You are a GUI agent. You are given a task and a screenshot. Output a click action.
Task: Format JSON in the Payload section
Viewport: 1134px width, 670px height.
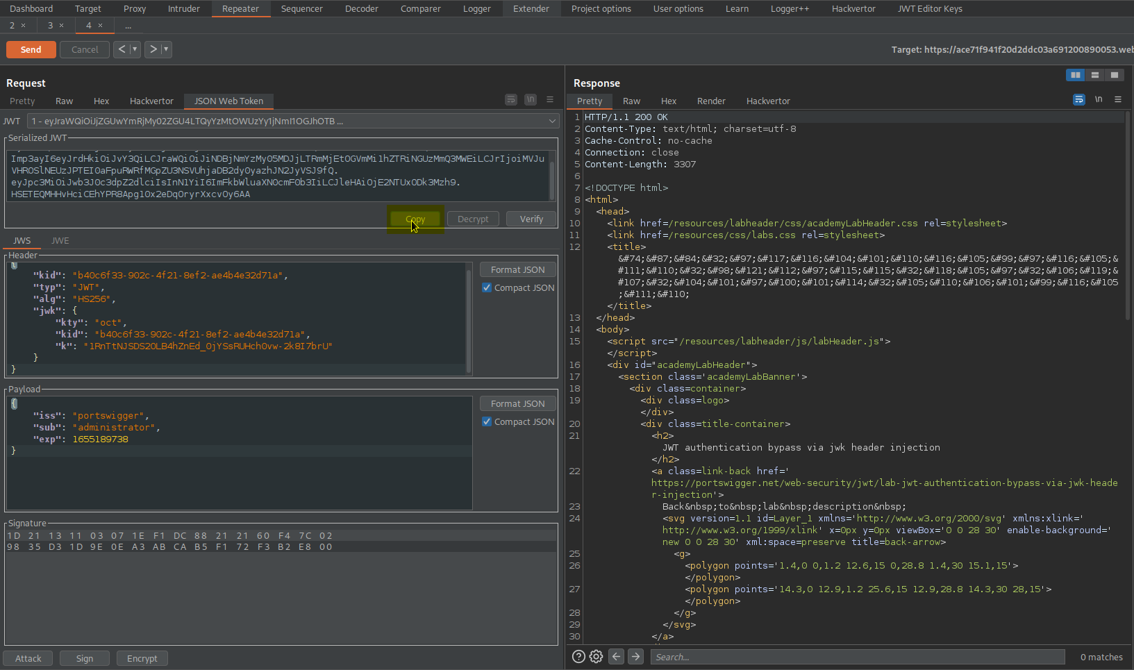(x=517, y=403)
